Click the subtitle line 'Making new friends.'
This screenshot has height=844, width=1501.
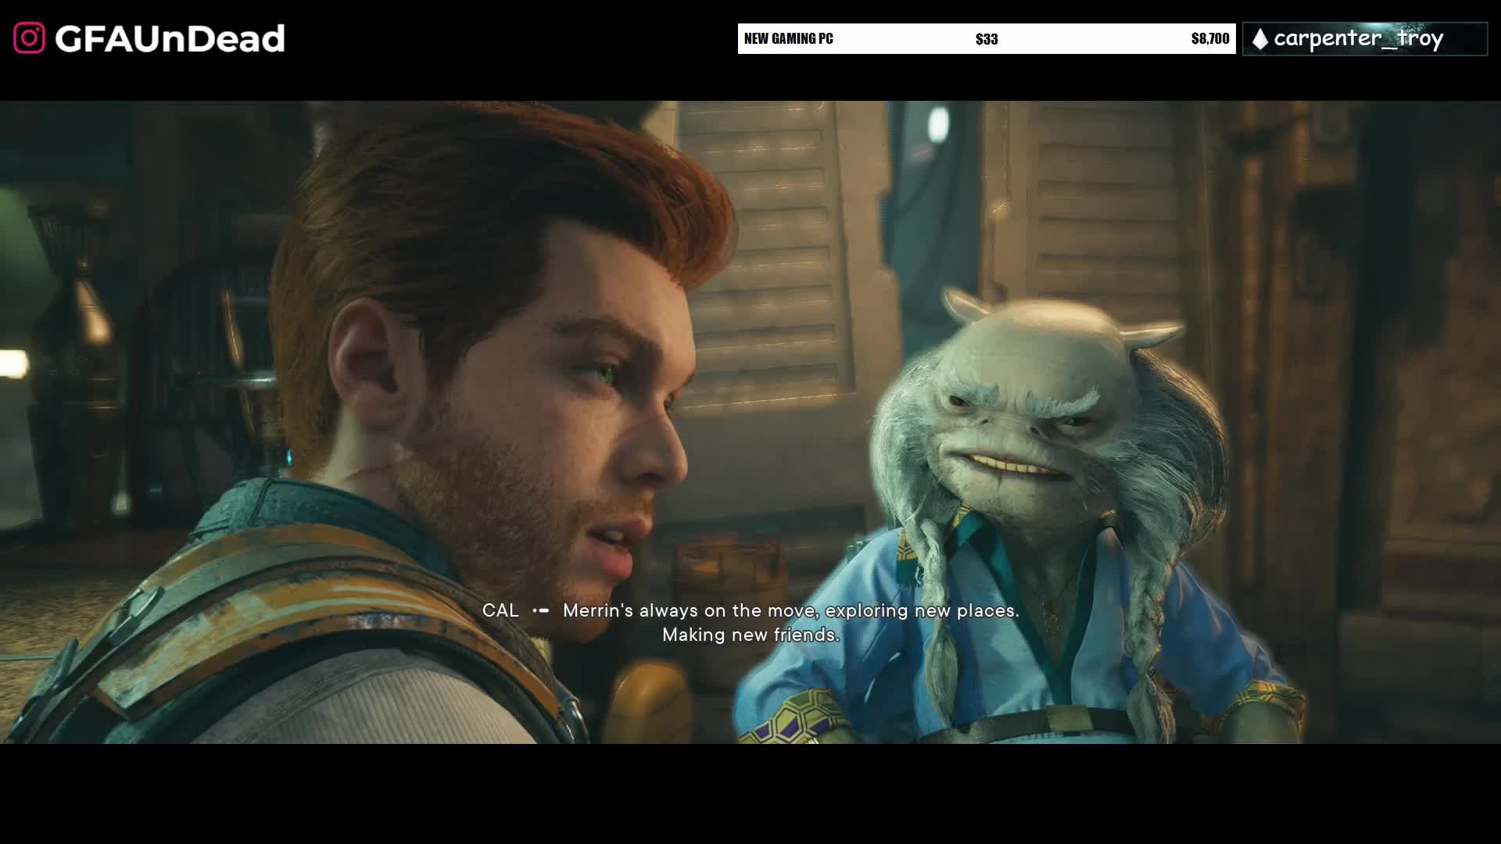click(750, 635)
